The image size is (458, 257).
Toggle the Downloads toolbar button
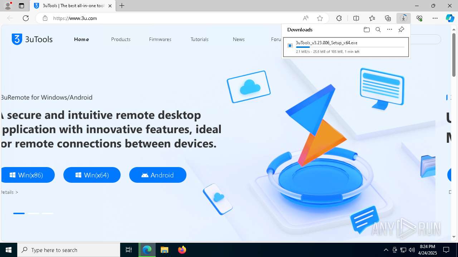pos(404,18)
